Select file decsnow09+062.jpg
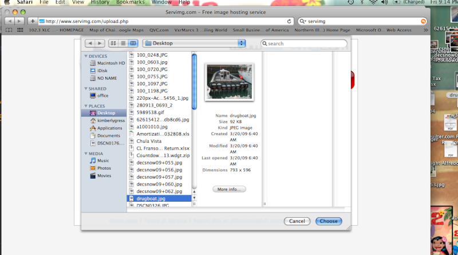This screenshot has height=255, width=458. point(160,191)
